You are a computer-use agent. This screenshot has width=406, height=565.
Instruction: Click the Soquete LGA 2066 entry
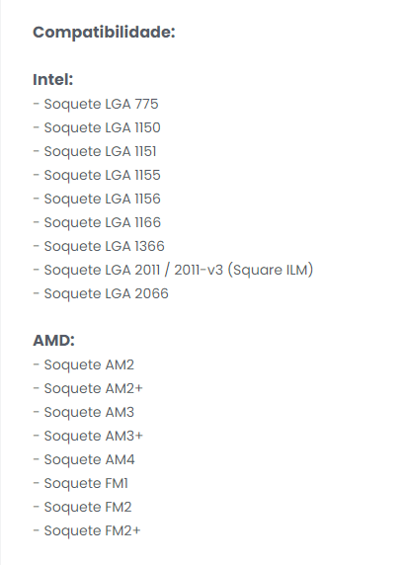click(x=101, y=294)
